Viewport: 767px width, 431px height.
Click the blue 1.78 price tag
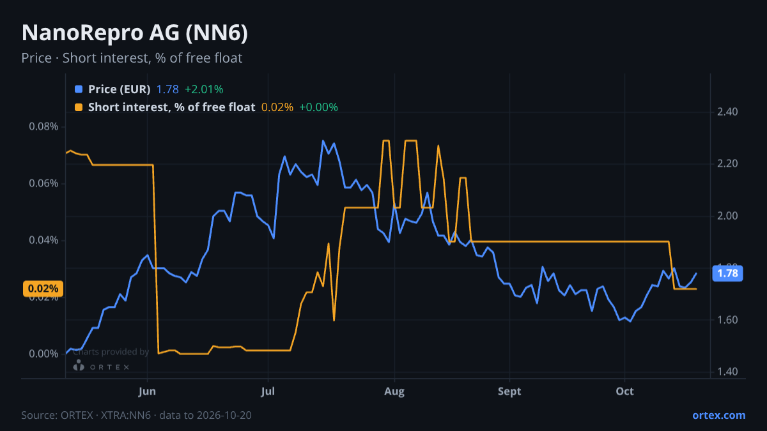click(727, 273)
